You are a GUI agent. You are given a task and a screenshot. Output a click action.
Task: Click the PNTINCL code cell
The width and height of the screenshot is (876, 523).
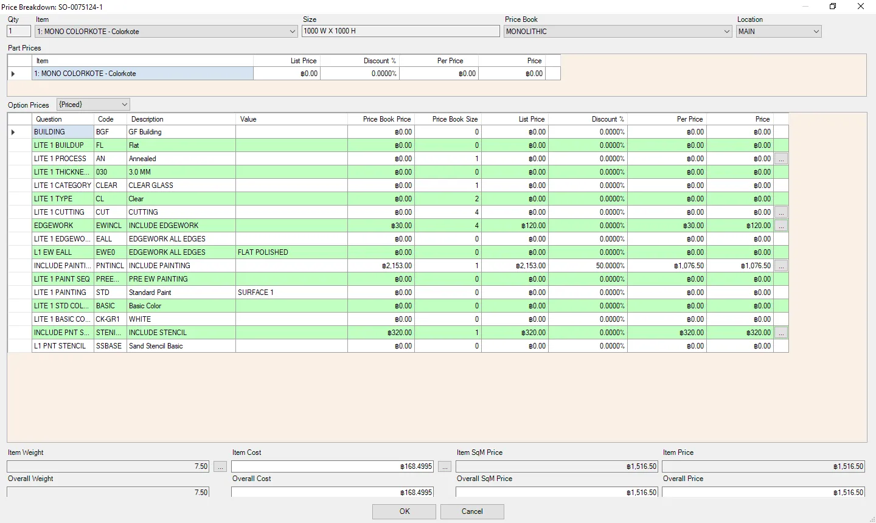pos(111,266)
